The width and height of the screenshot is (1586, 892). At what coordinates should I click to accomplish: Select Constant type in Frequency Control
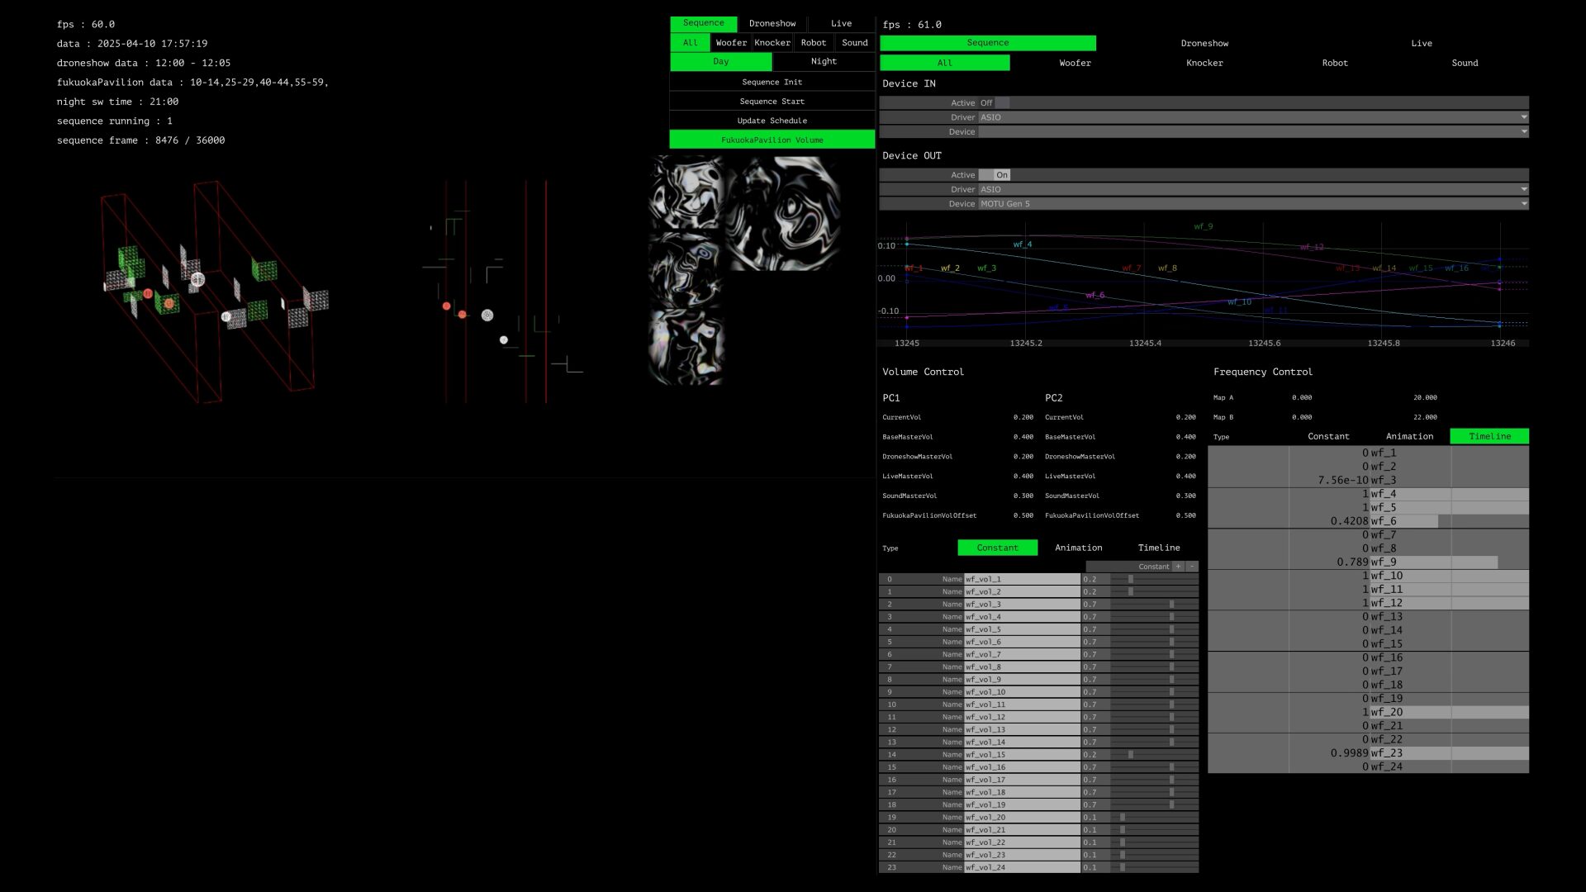(1327, 436)
